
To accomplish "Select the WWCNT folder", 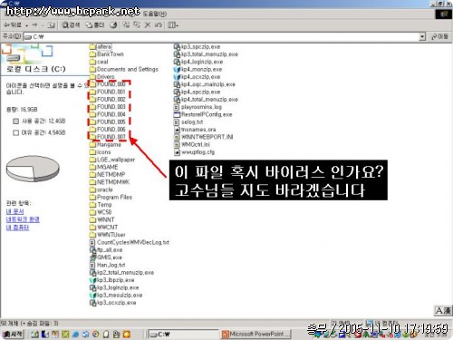I will pyautogui.click(x=103, y=228).
